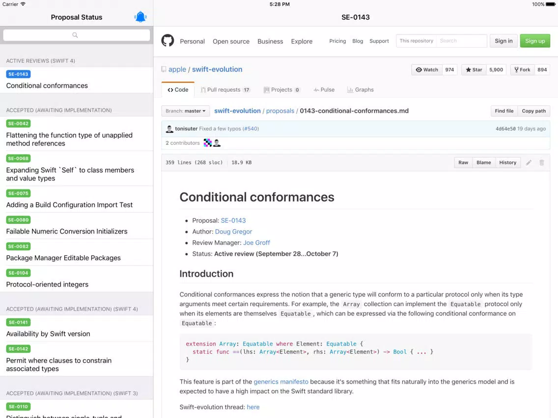
Task: Switch to the Pull requests tab
Action: [x=225, y=90]
